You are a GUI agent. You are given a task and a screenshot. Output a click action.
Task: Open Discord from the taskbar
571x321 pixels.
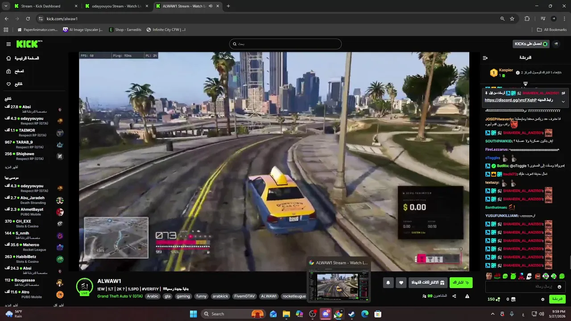click(326, 314)
